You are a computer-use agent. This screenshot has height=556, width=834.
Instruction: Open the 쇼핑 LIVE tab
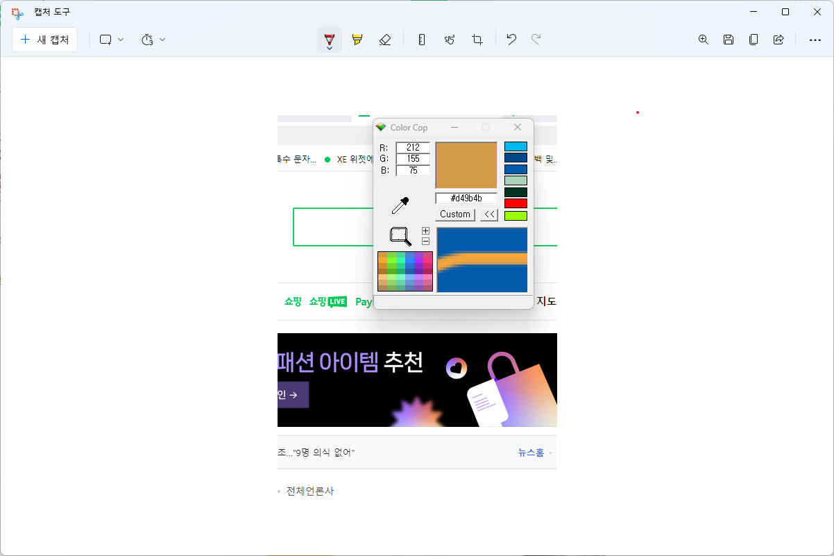tap(328, 302)
